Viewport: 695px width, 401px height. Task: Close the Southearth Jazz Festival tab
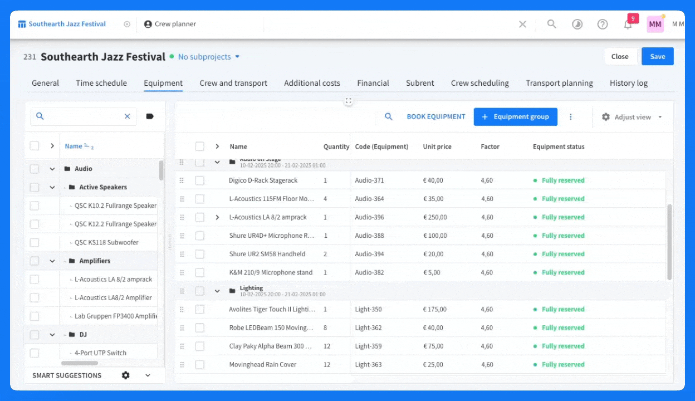(x=127, y=25)
